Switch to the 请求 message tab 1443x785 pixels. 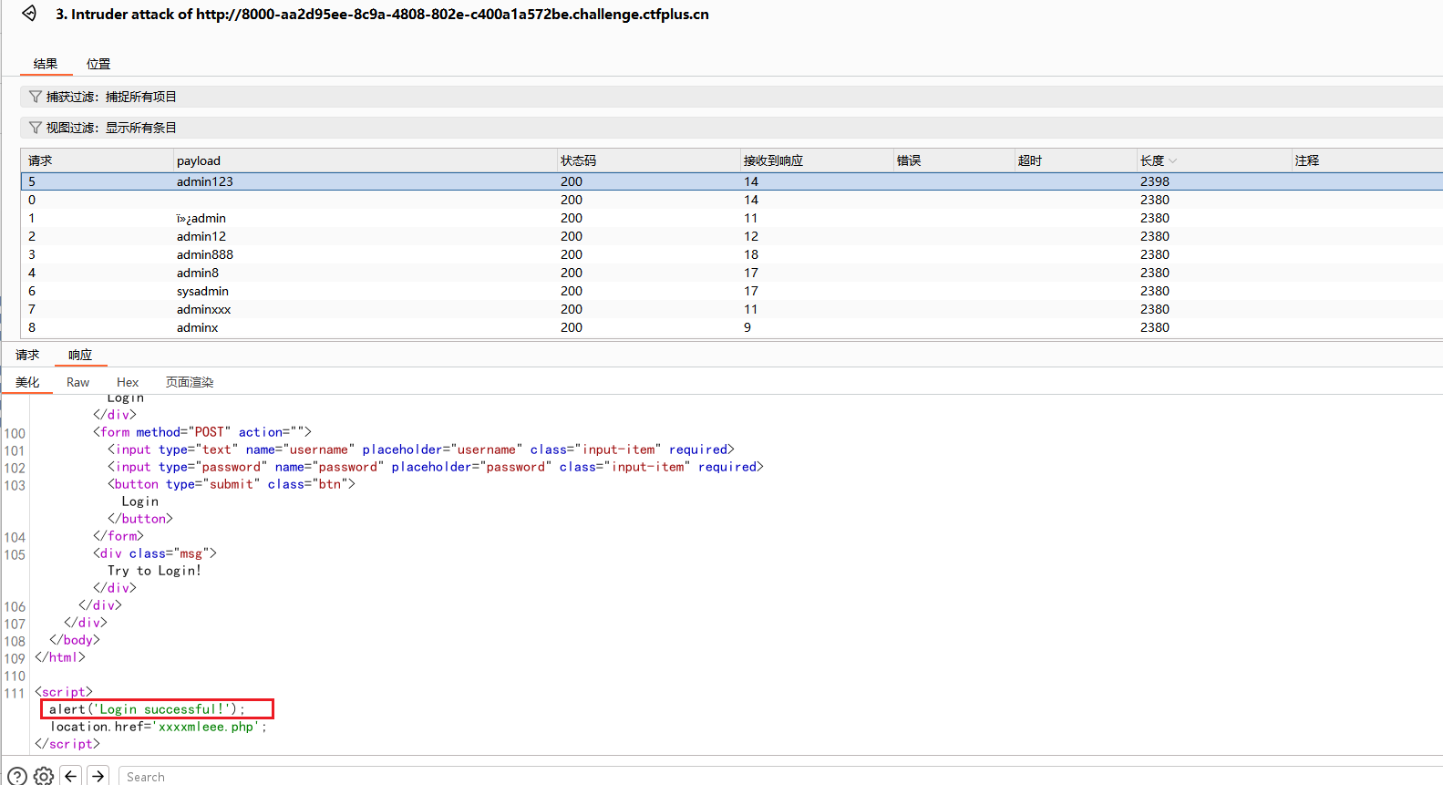click(27, 355)
